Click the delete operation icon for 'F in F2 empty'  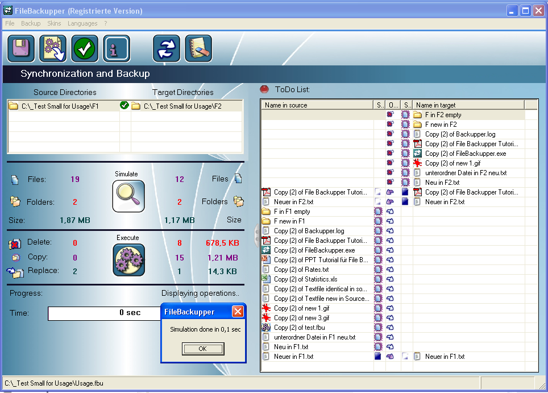391,114
